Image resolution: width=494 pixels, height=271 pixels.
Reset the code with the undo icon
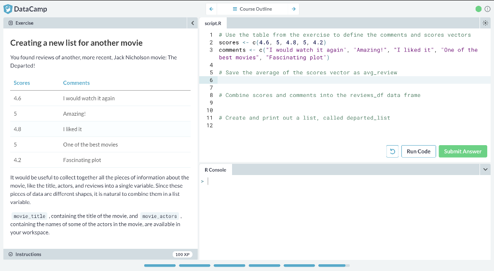pyautogui.click(x=392, y=151)
